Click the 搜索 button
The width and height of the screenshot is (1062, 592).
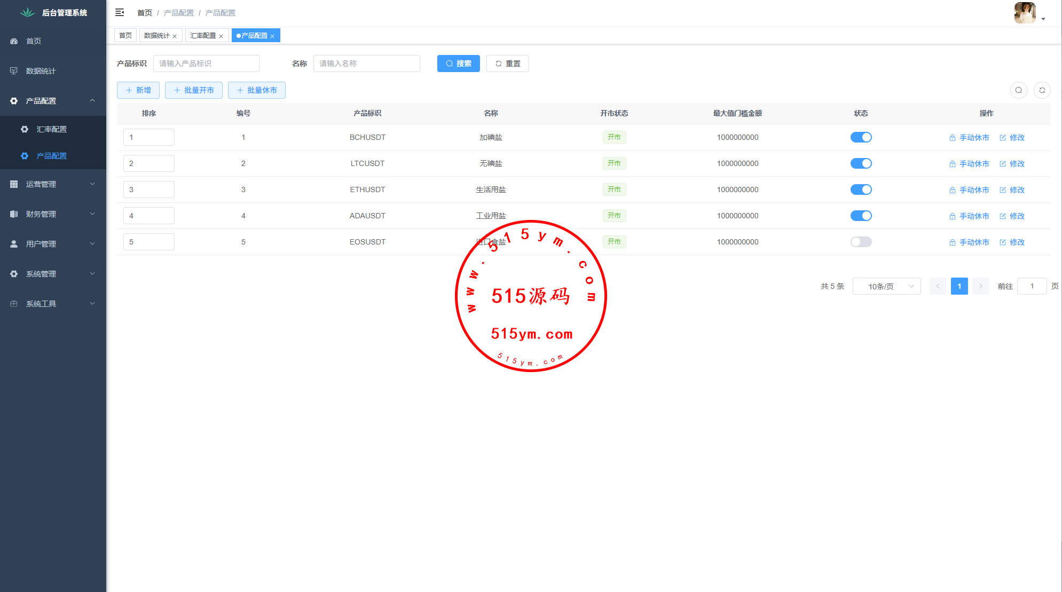coord(458,64)
